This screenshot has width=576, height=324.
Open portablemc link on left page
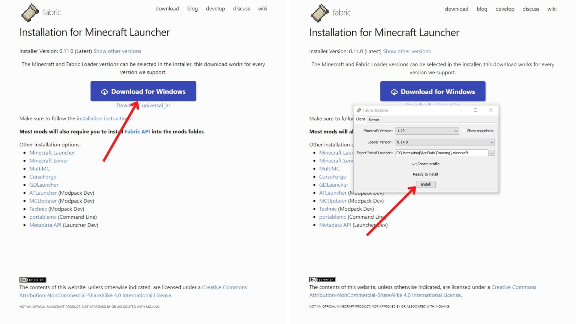pos(43,217)
